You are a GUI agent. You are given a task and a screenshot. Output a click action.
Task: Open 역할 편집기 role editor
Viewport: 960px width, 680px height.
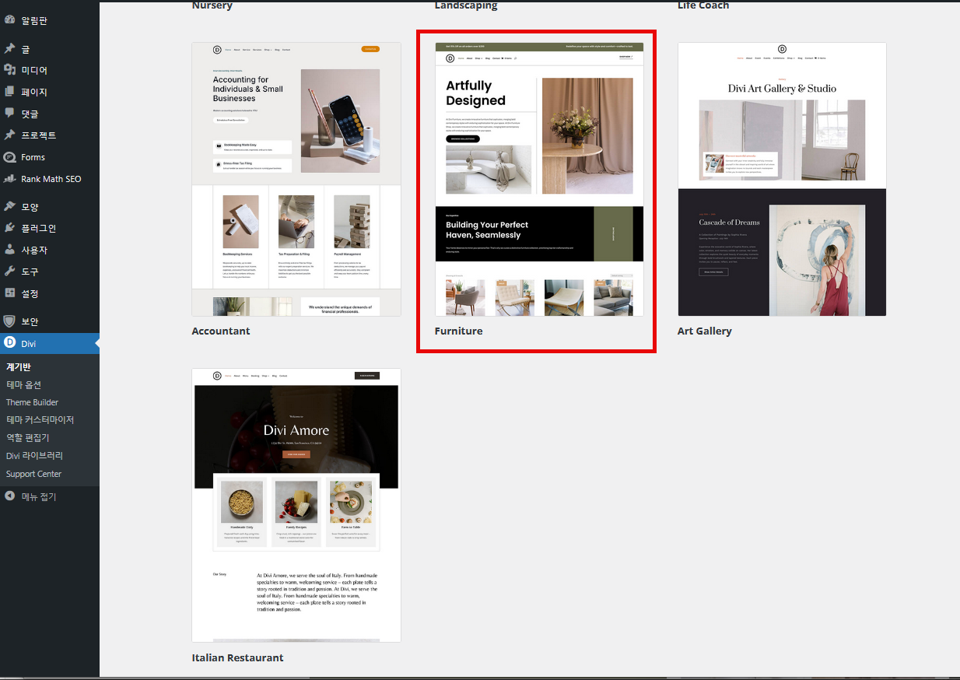click(x=27, y=438)
